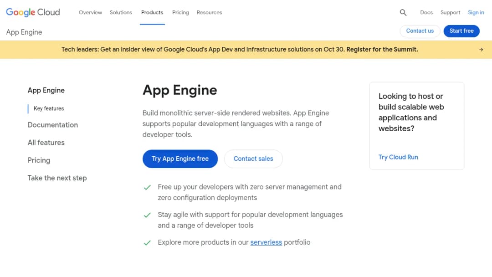Go to Pricing in top navigation
Image resolution: width=492 pixels, height=277 pixels.
180,13
